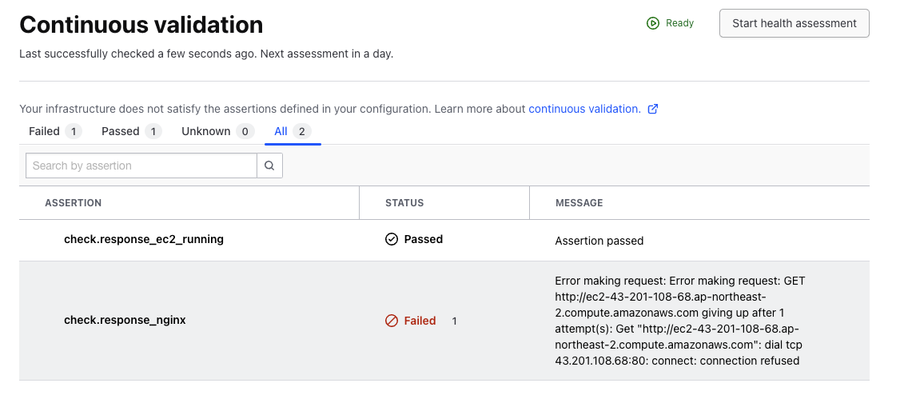The height and width of the screenshot is (403, 900).
Task: Select the check.response_nginx assertion
Action: coord(125,321)
